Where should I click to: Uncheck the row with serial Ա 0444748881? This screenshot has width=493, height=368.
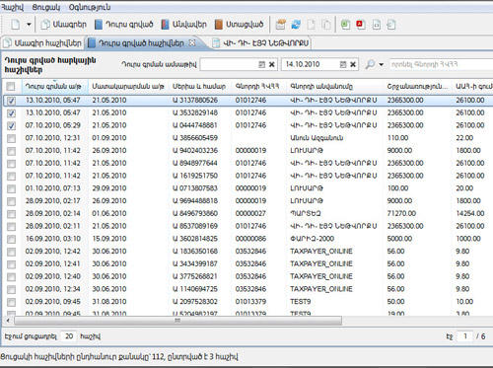11,125
